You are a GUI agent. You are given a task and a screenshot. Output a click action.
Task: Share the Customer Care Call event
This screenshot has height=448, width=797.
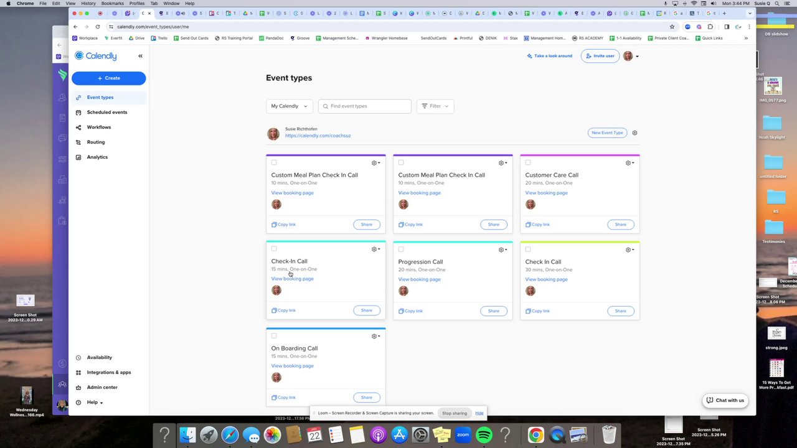pyautogui.click(x=620, y=225)
